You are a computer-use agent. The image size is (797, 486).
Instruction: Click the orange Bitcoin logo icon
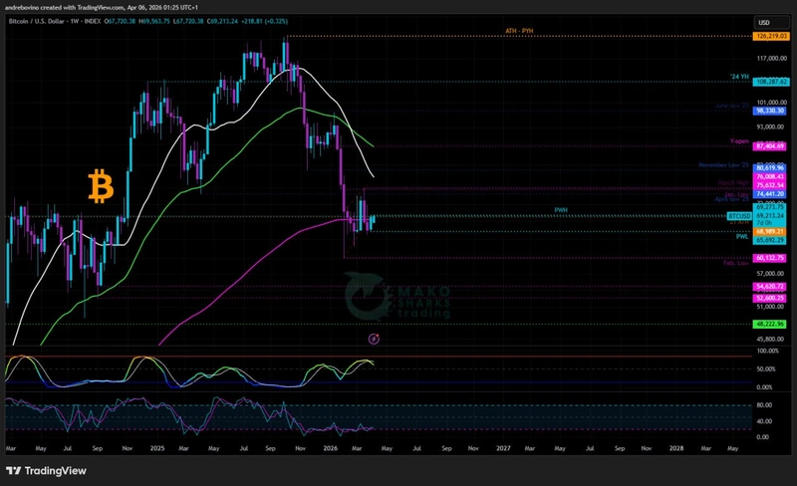click(x=100, y=186)
